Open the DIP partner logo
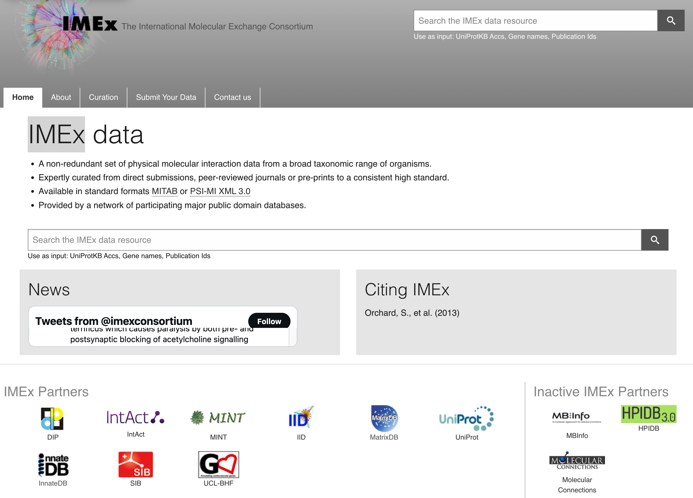693x498 pixels. (52, 418)
